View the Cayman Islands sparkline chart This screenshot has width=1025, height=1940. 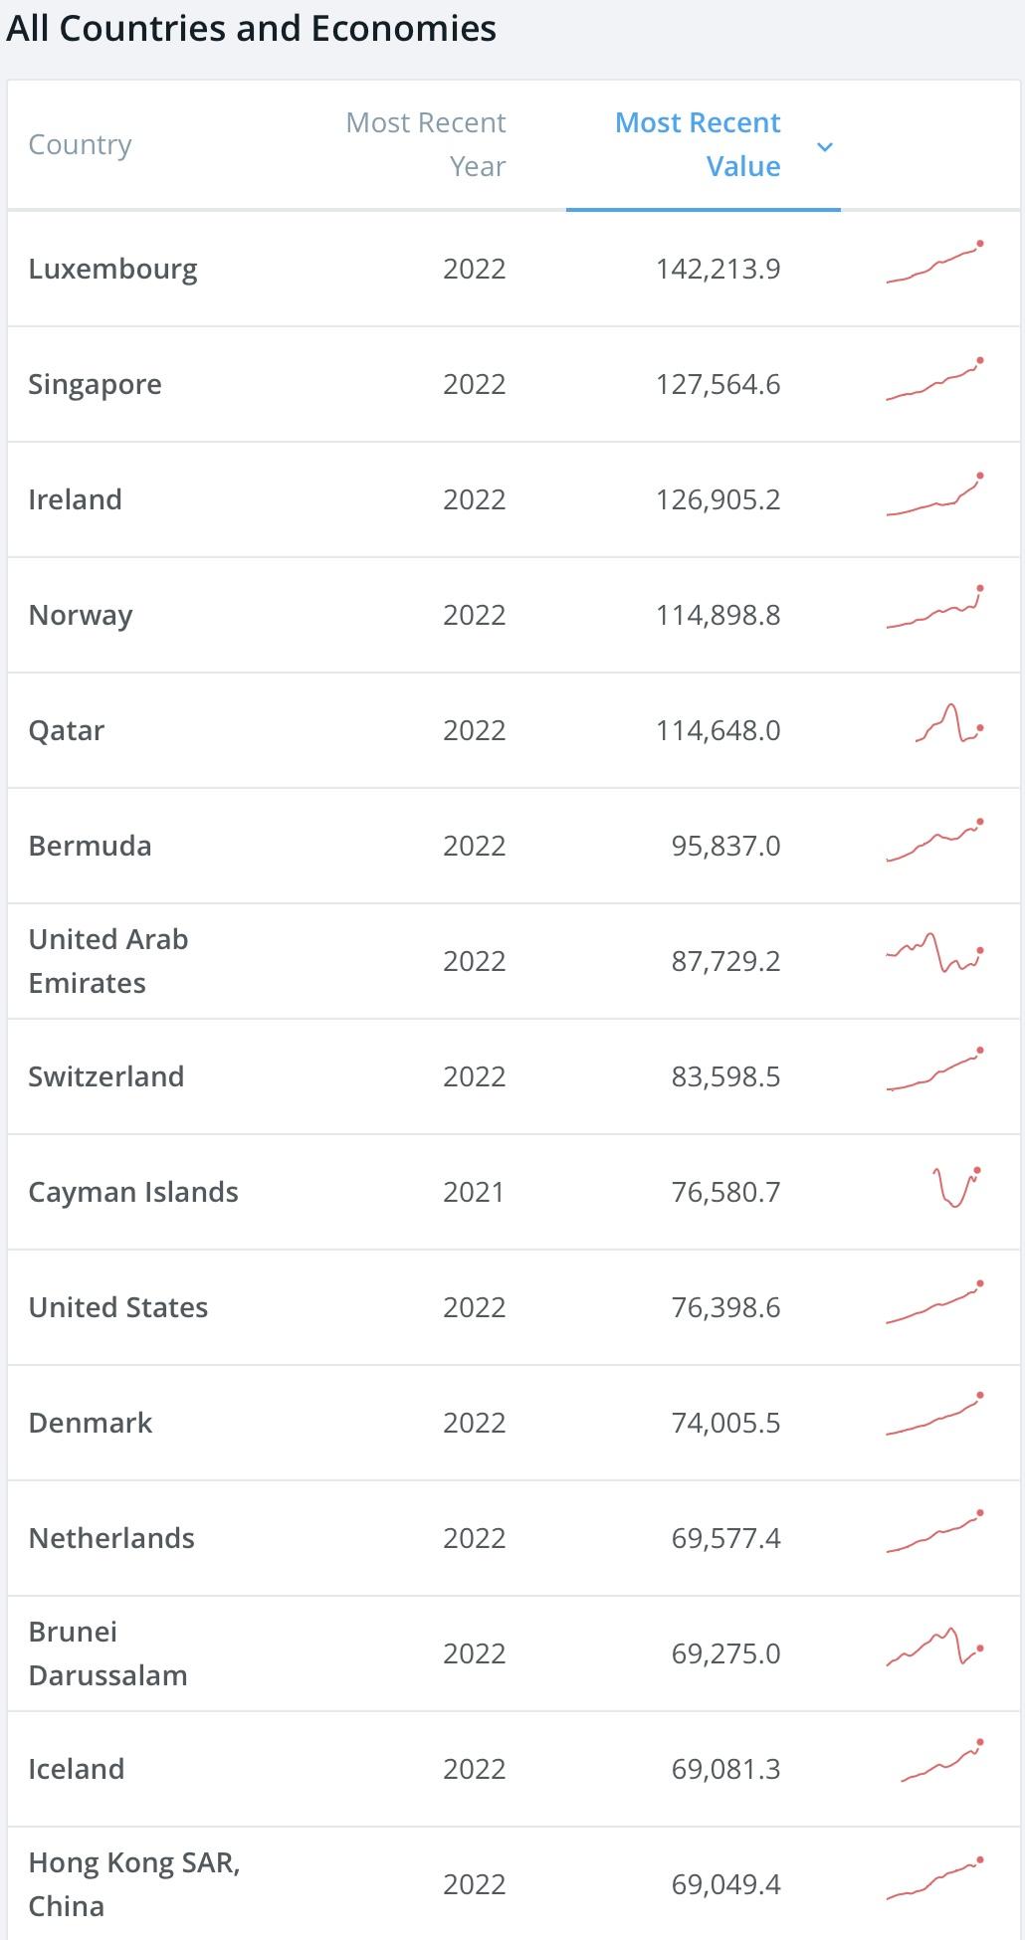[x=956, y=1188]
